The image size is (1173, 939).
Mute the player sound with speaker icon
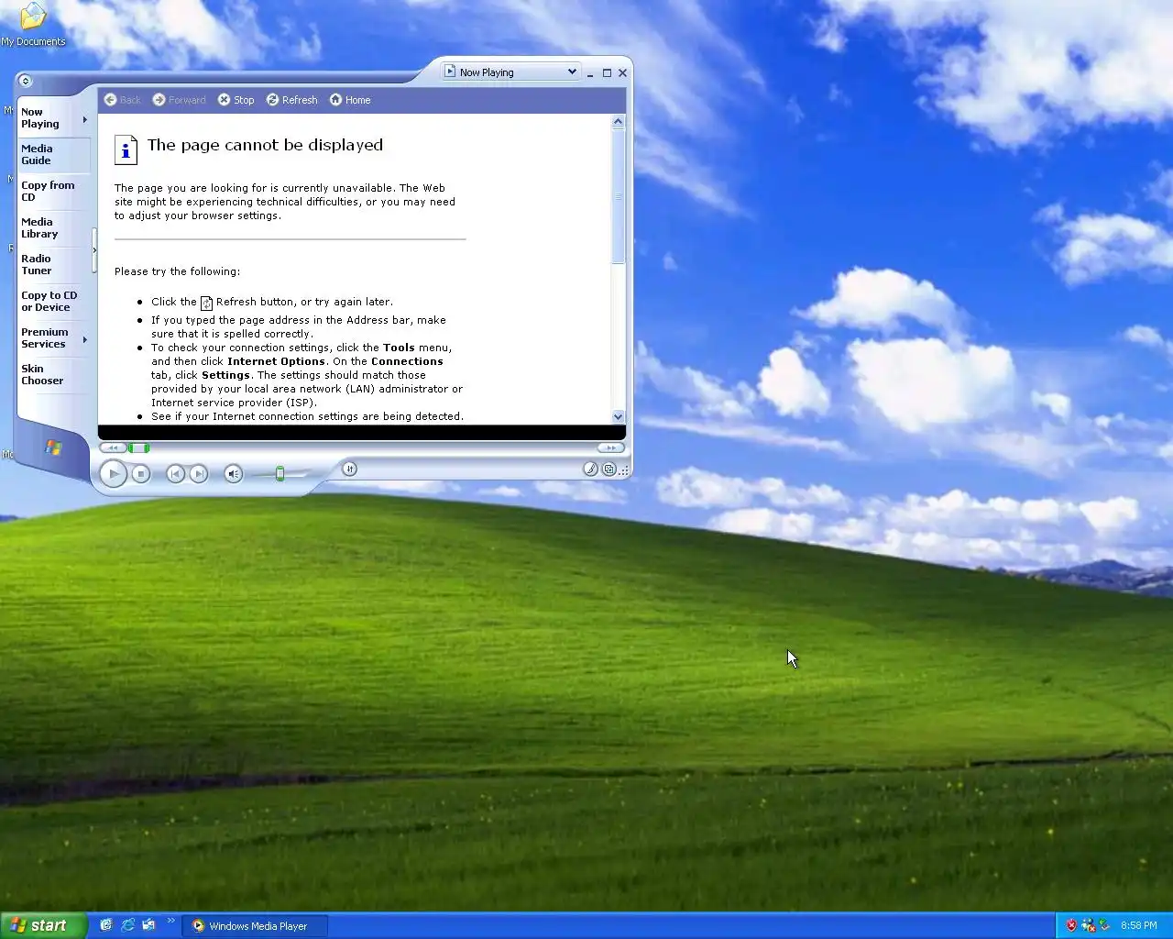[233, 473]
